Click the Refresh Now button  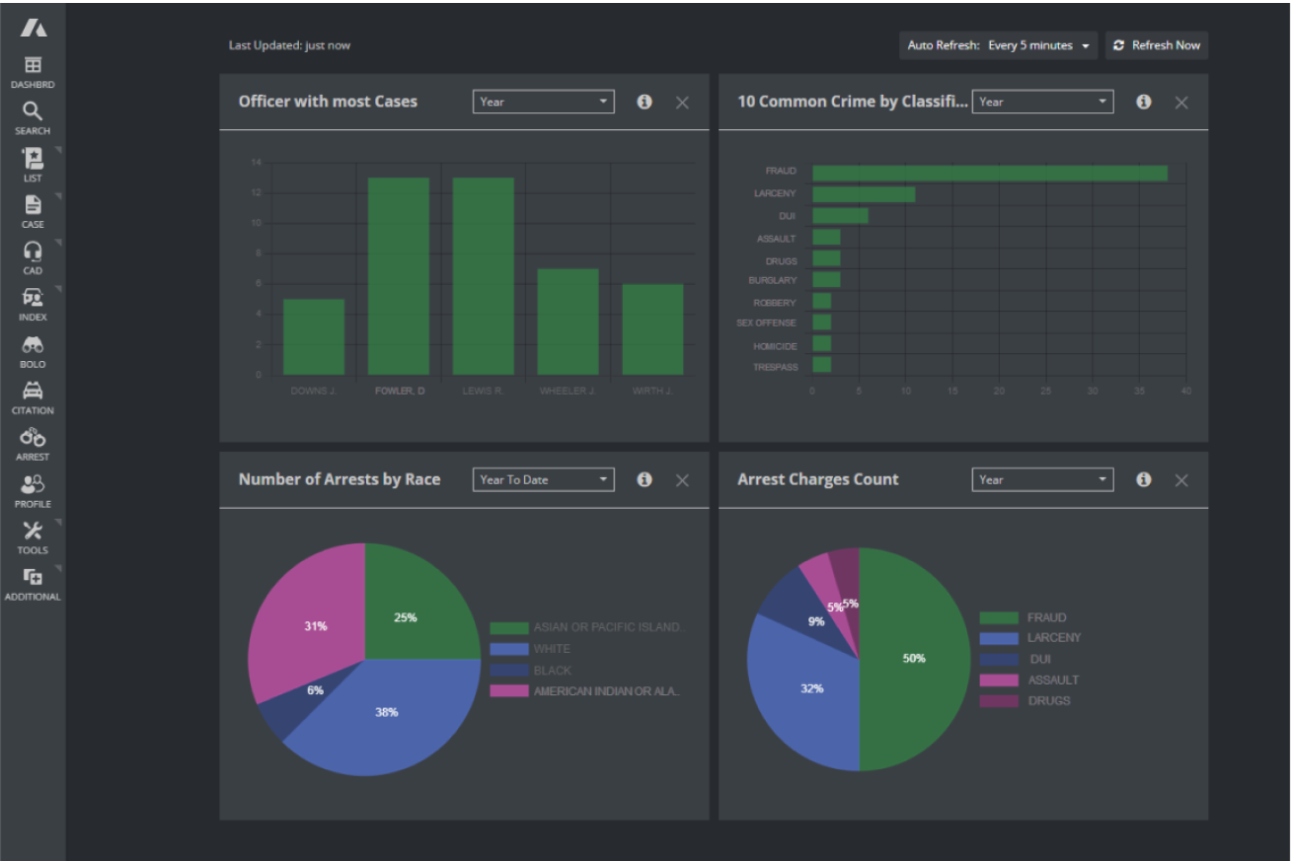coord(1156,45)
